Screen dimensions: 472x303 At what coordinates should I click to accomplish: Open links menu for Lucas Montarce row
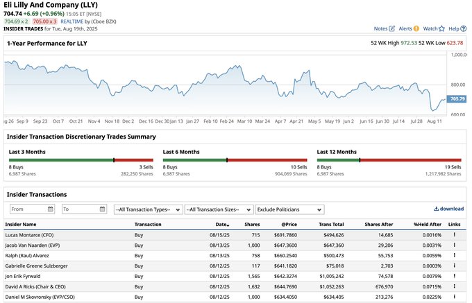pyautogui.click(x=454, y=236)
